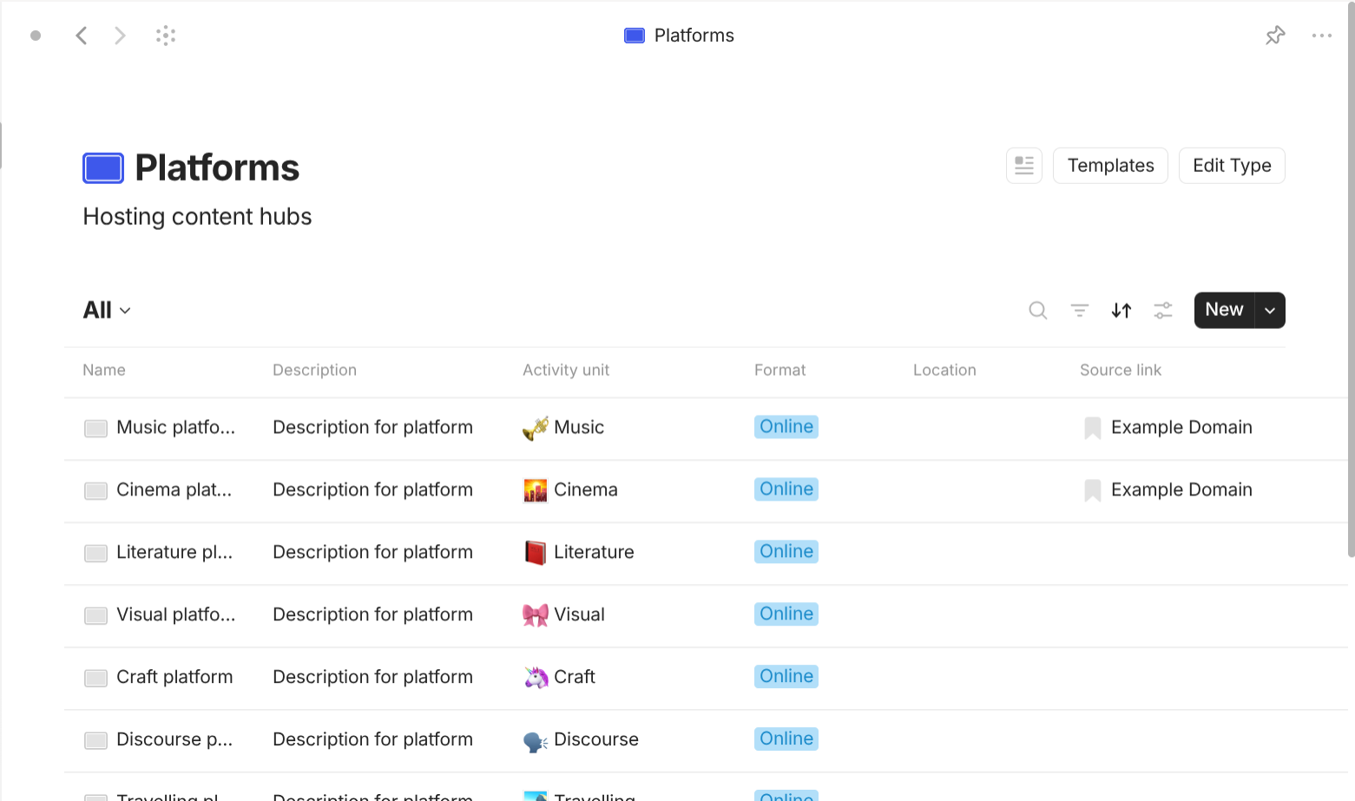
Task: Check the Cinema platform row checkbox
Action: point(95,490)
